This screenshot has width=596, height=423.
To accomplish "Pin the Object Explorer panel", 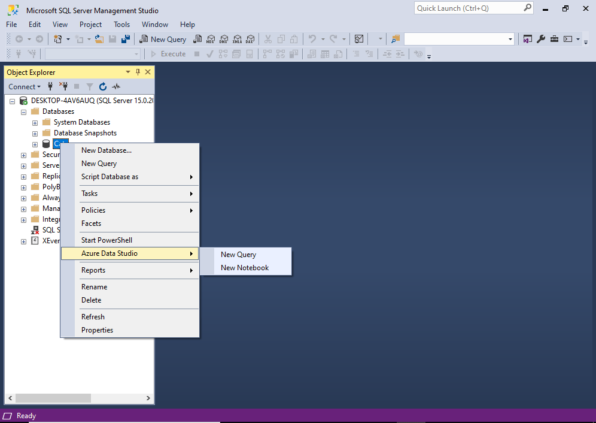I will click(x=138, y=72).
